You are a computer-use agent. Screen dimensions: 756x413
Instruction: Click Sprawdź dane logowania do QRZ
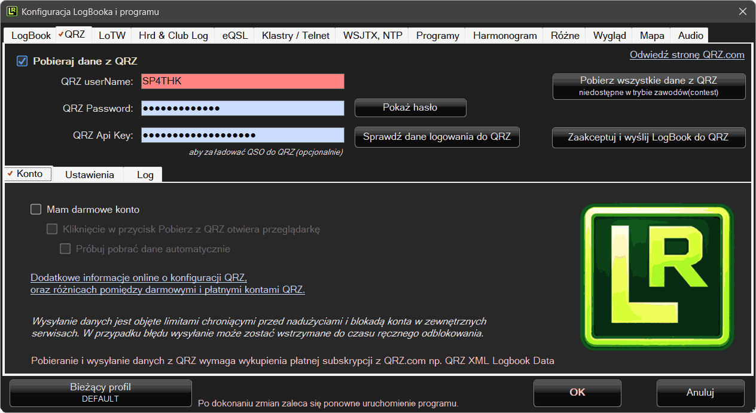437,137
